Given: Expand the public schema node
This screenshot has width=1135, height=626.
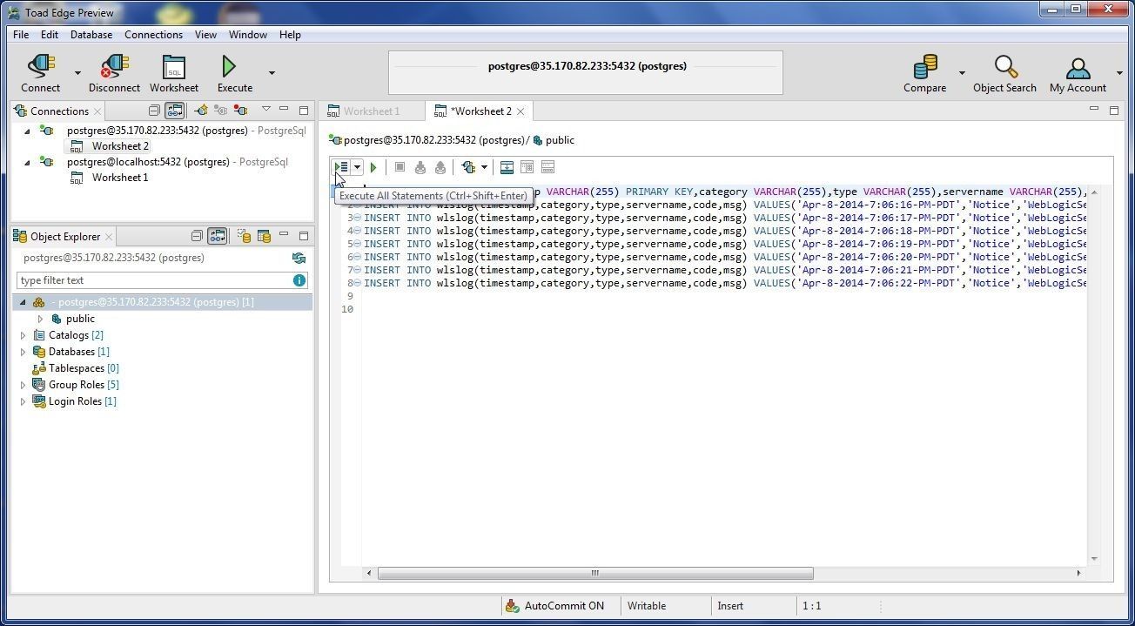Looking at the screenshot, I should pyautogui.click(x=40, y=319).
